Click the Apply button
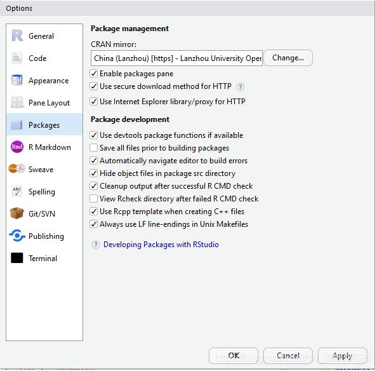Viewport: 375px width, 371px height. point(342,356)
